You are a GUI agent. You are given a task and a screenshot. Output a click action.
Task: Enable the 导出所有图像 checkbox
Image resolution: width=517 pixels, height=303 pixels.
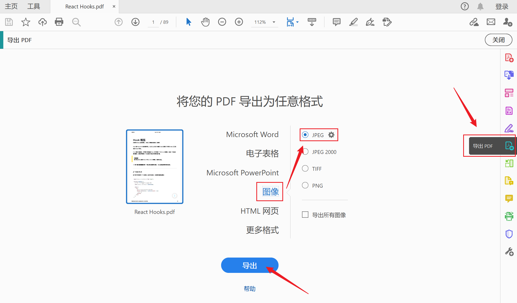(x=305, y=215)
